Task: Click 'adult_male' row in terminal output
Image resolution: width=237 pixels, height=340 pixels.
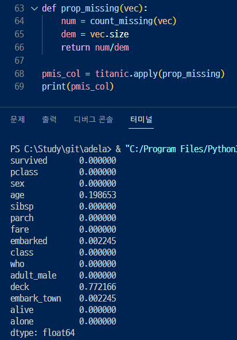Action: pos(63,275)
